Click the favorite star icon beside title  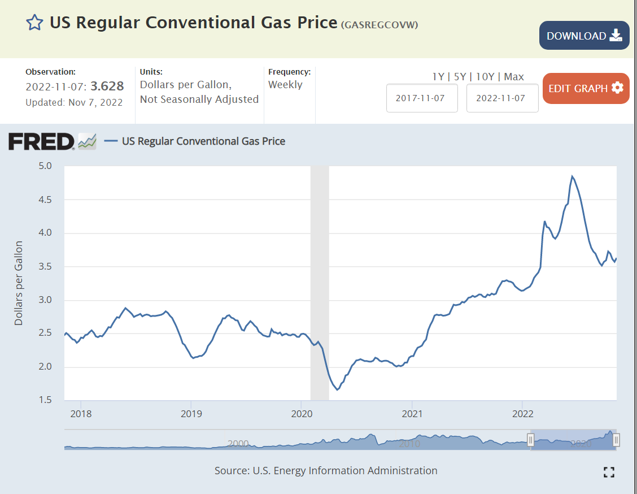coord(34,23)
